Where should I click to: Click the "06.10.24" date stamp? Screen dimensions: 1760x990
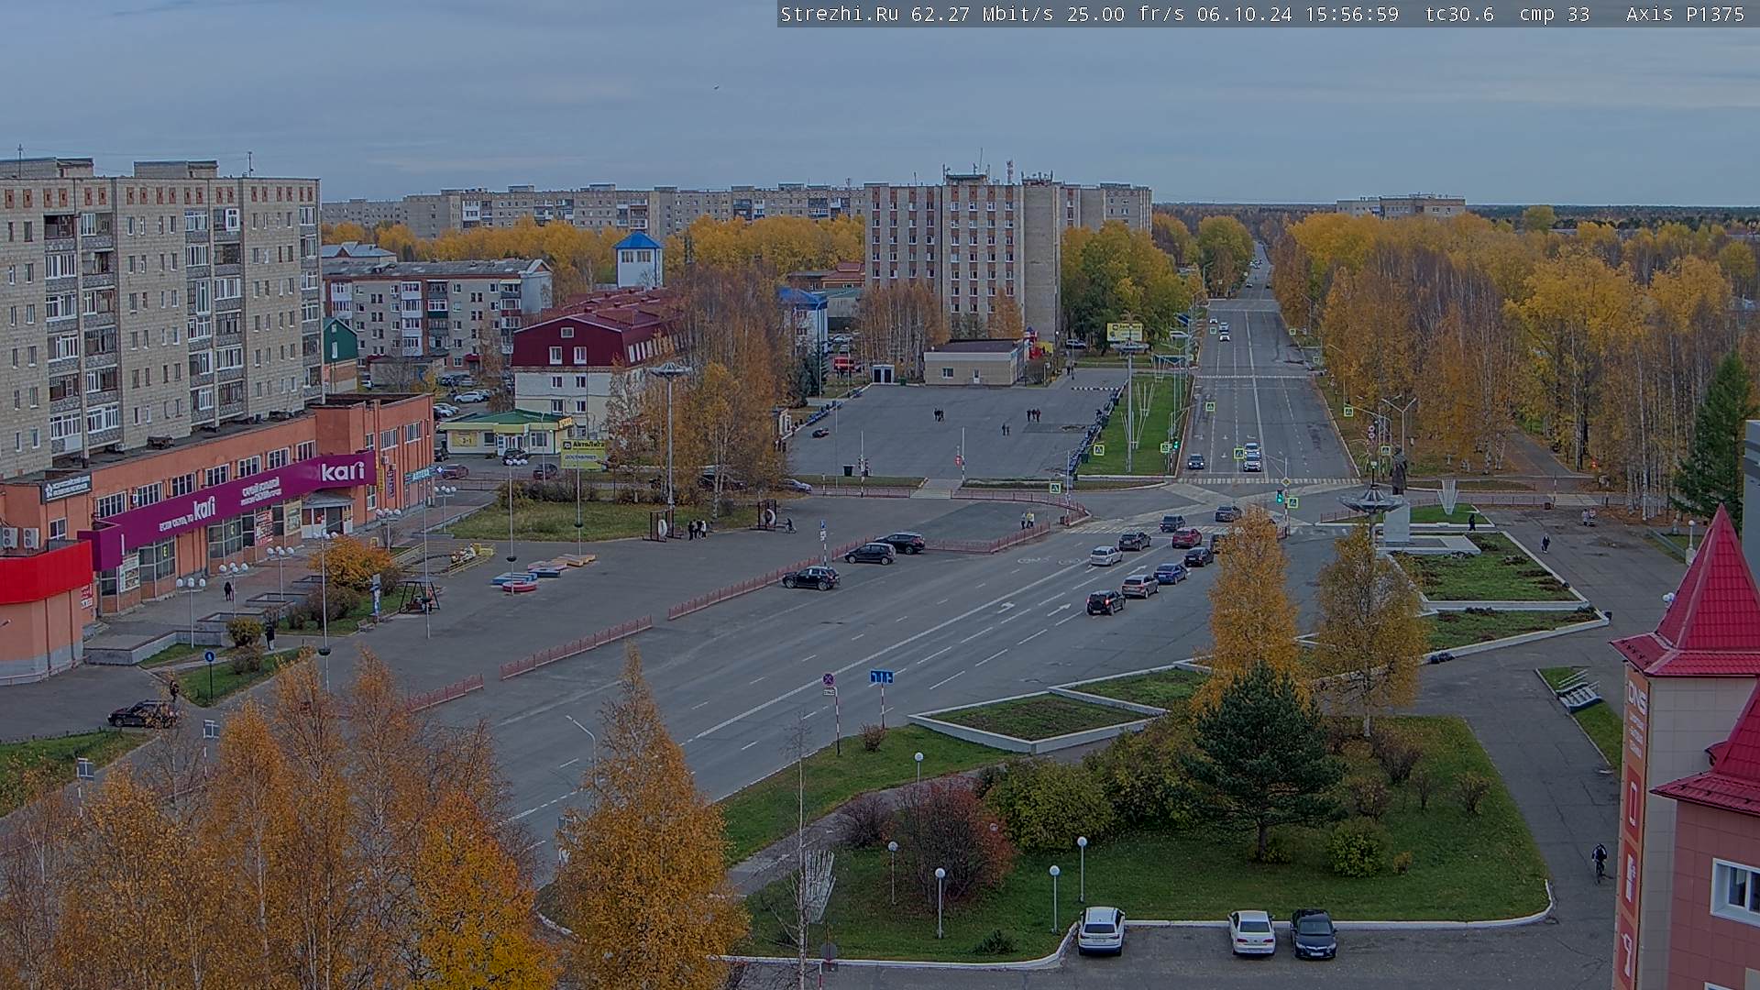1244,14
